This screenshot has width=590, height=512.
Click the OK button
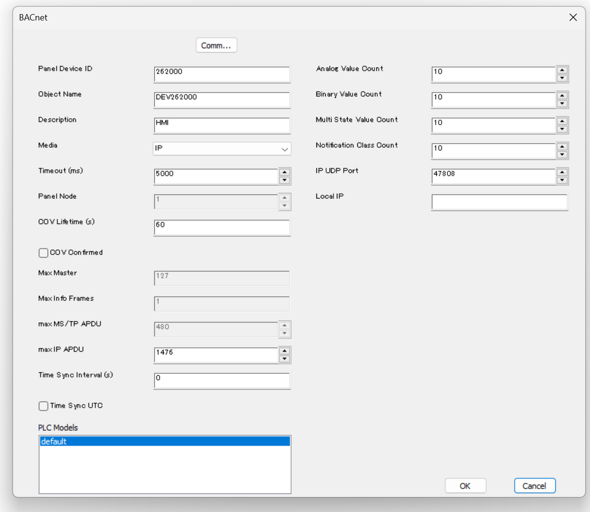click(465, 486)
